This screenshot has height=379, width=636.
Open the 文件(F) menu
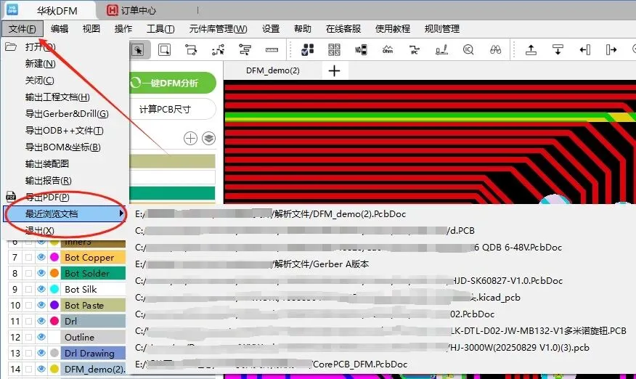click(x=23, y=29)
